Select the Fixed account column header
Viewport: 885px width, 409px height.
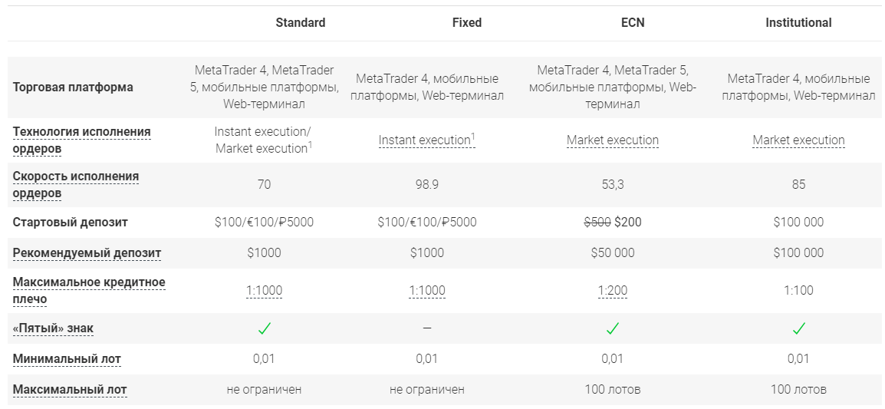tap(467, 23)
